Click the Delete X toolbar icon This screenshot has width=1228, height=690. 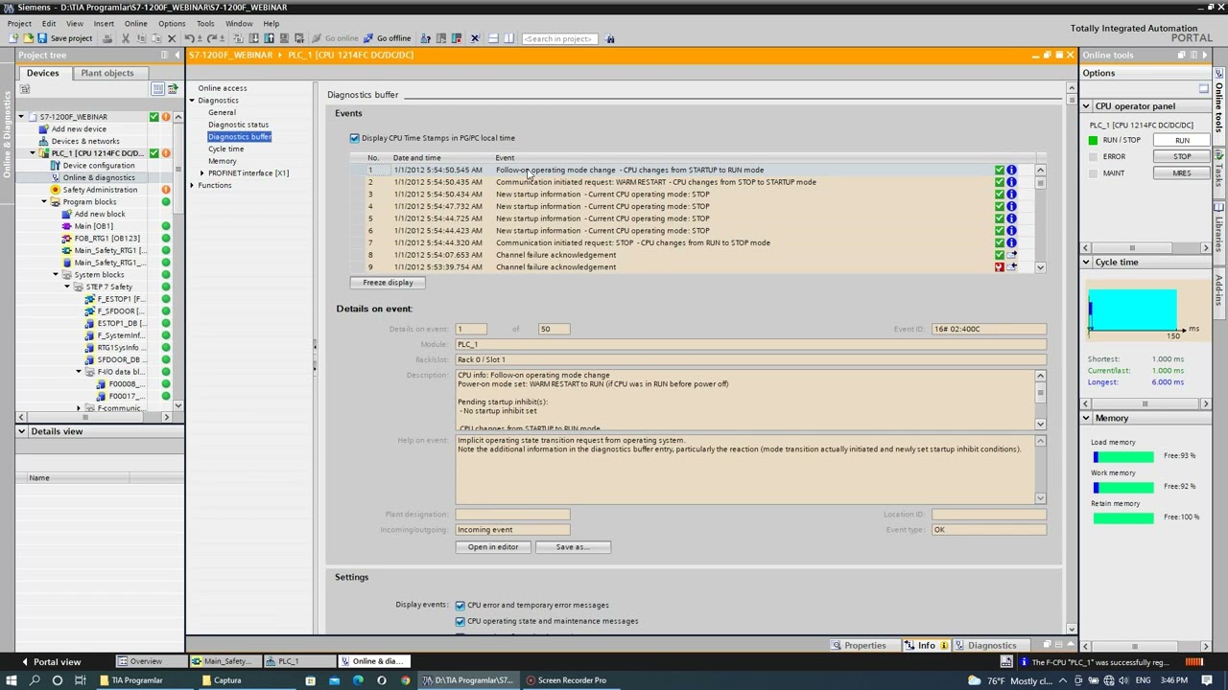click(172, 38)
